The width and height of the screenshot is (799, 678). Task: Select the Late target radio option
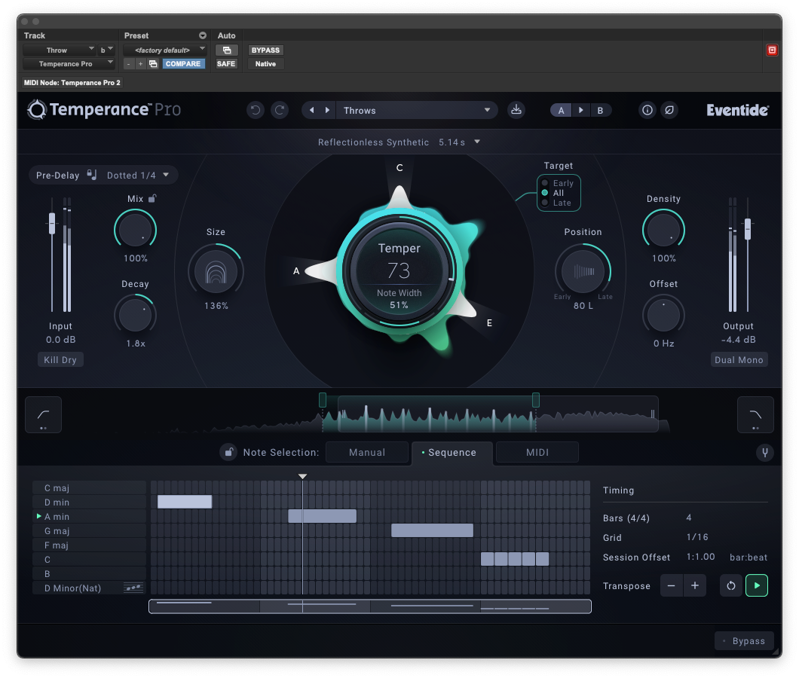pyautogui.click(x=545, y=203)
